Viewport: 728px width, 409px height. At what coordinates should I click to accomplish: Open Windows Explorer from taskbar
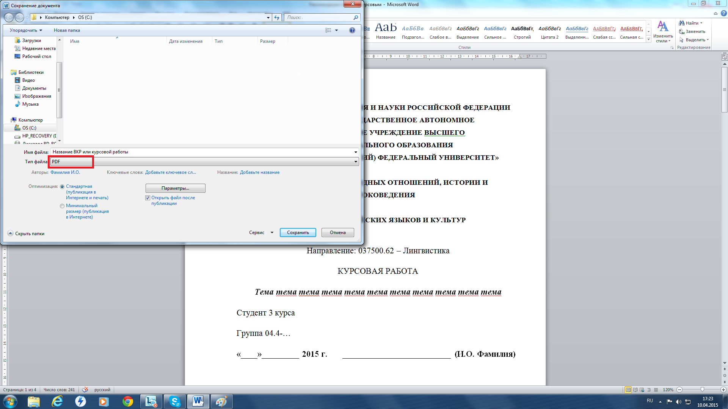(34, 401)
